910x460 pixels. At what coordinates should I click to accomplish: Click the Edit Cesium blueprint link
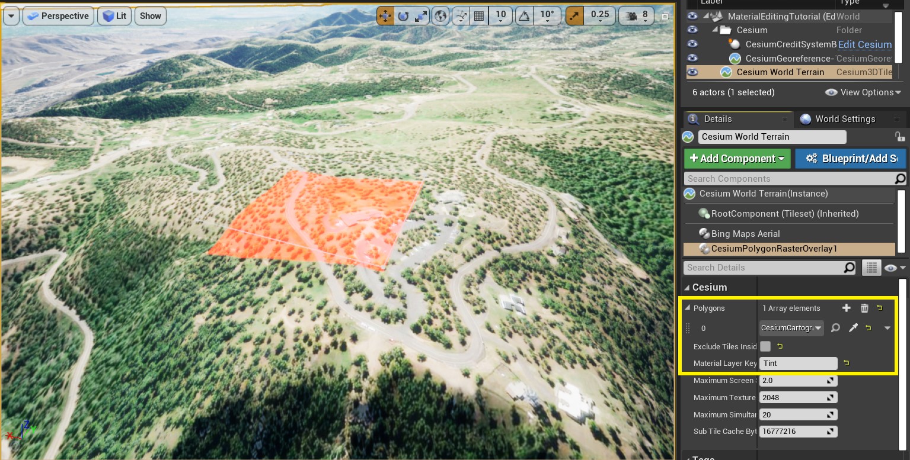[865, 44]
